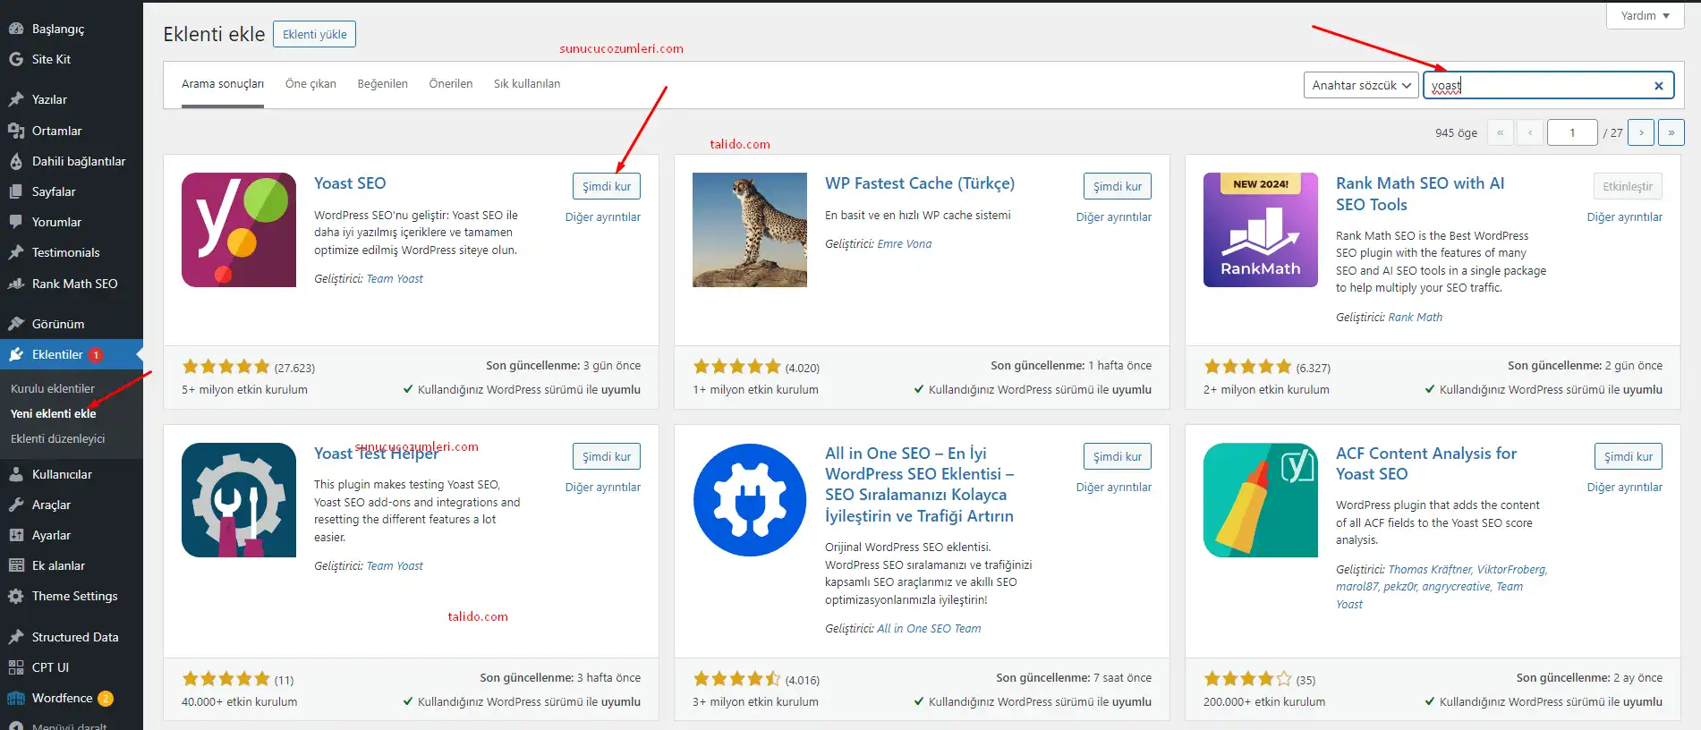Open Sayfalar pages icon in sidebar

click(x=16, y=191)
